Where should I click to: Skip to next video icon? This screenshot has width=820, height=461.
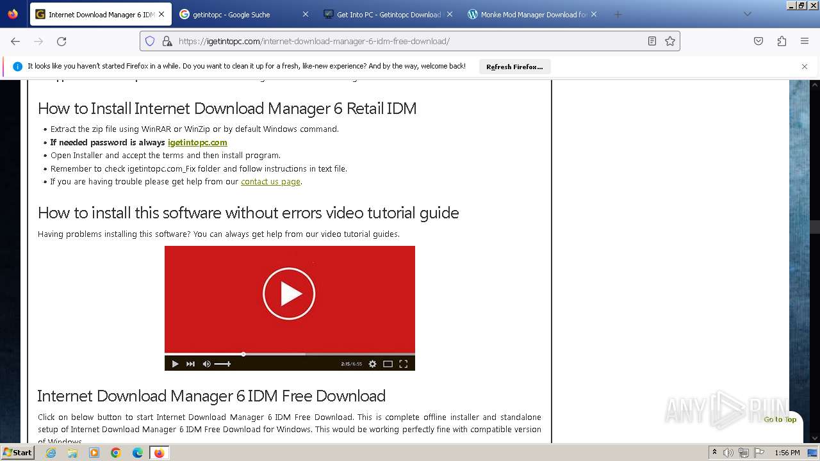(190, 364)
